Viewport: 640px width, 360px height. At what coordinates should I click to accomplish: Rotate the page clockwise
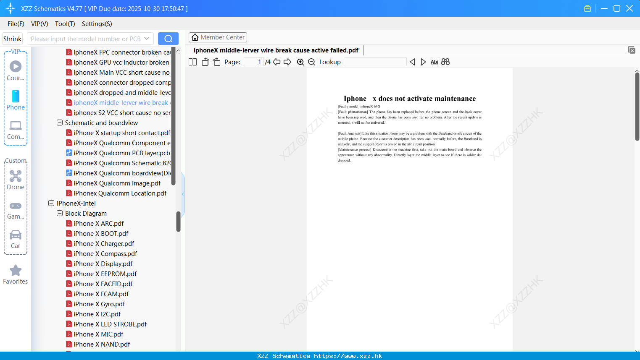216,62
